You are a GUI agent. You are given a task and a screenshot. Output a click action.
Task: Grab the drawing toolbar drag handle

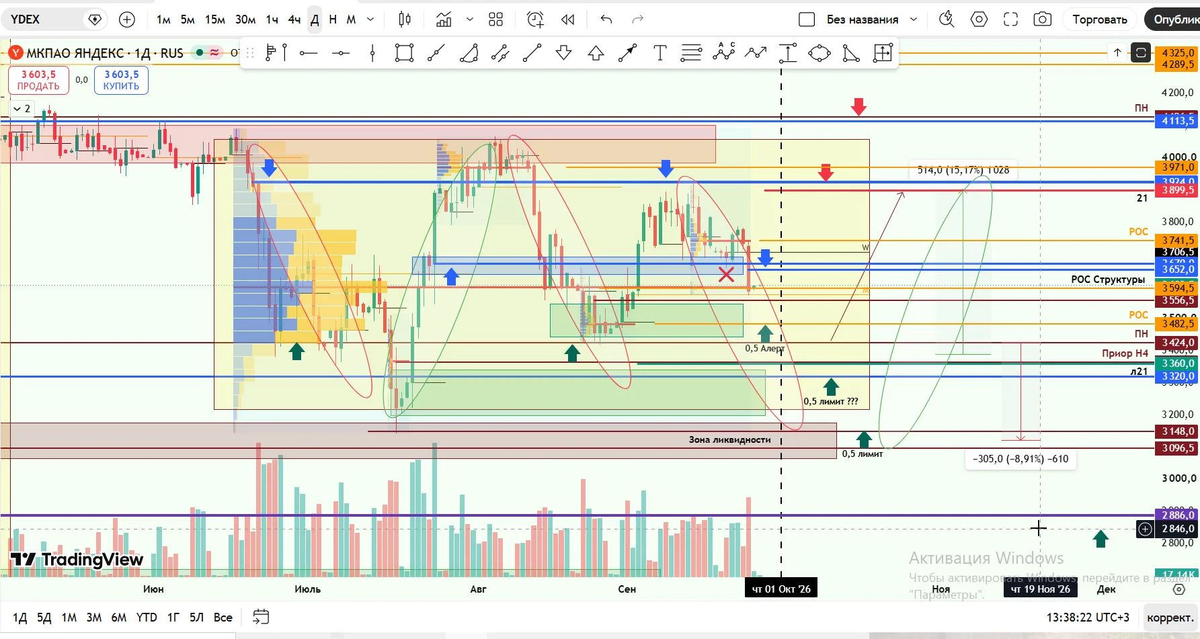click(250, 52)
